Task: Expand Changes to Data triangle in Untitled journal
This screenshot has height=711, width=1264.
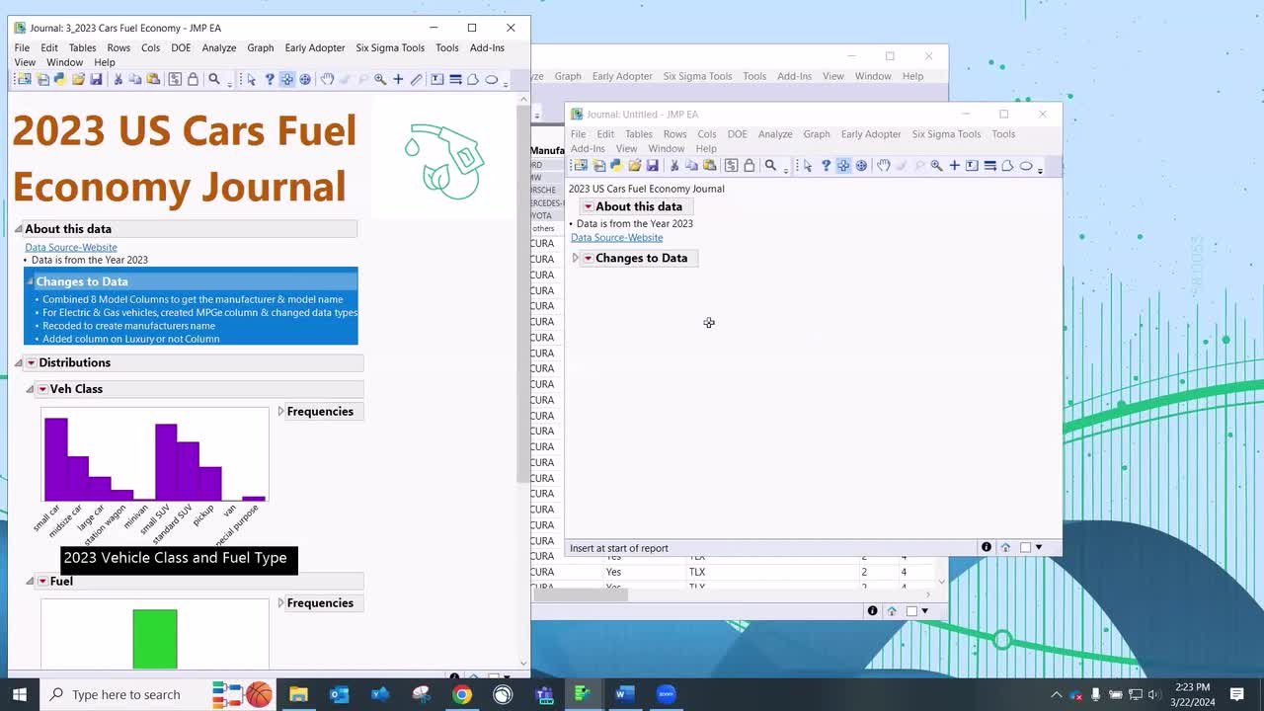Action: click(x=575, y=258)
